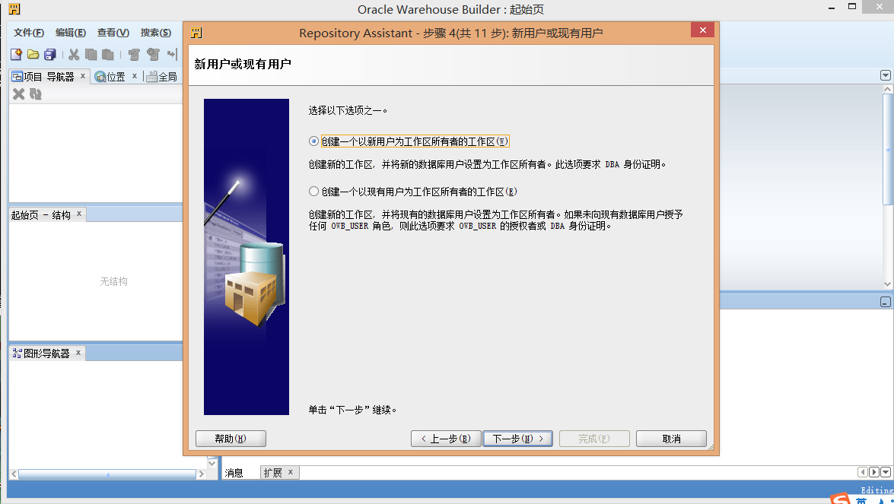Switch to the 消息 tab

click(x=234, y=473)
